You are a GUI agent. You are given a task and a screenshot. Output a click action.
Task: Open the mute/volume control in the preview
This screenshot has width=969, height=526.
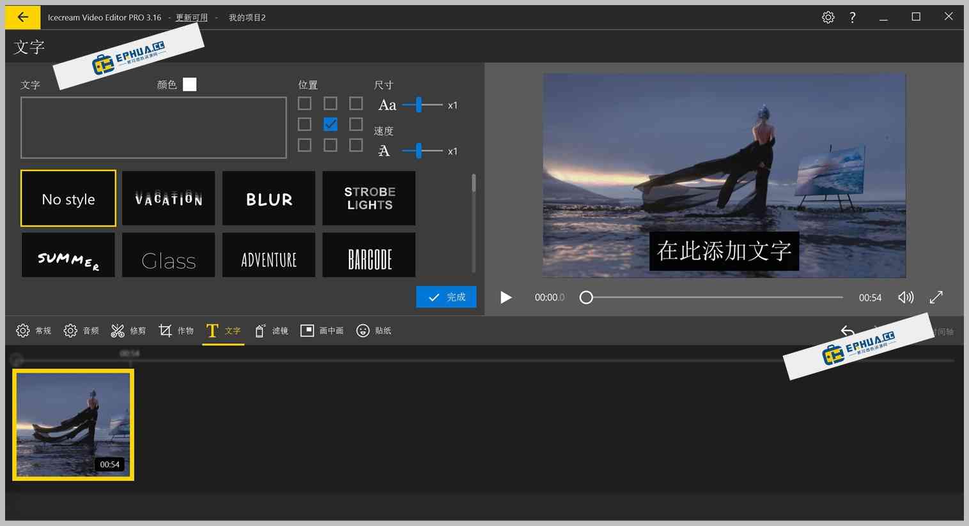pyautogui.click(x=906, y=297)
